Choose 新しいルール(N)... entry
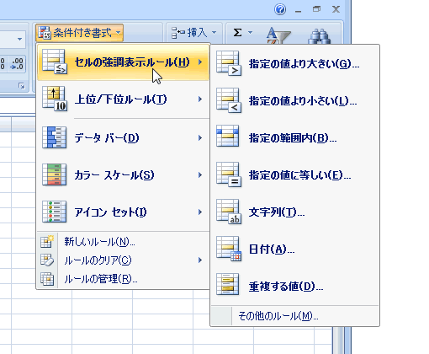Viewport: 429px width, 354px height. [x=123, y=242]
